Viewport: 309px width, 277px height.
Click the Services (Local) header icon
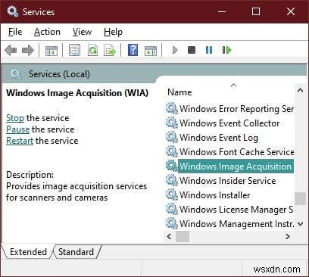[x=16, y=74]
